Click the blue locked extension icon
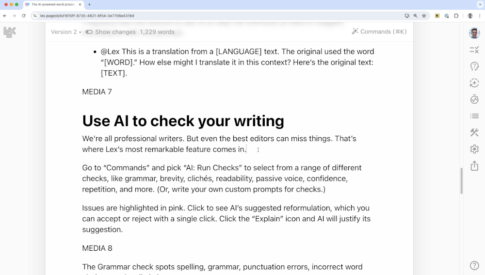Image resolution: width=485 pixels, height=275 pixels. tap(447, 16)
